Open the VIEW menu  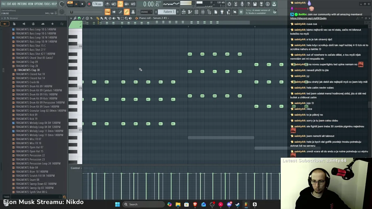tap(31, 4)
